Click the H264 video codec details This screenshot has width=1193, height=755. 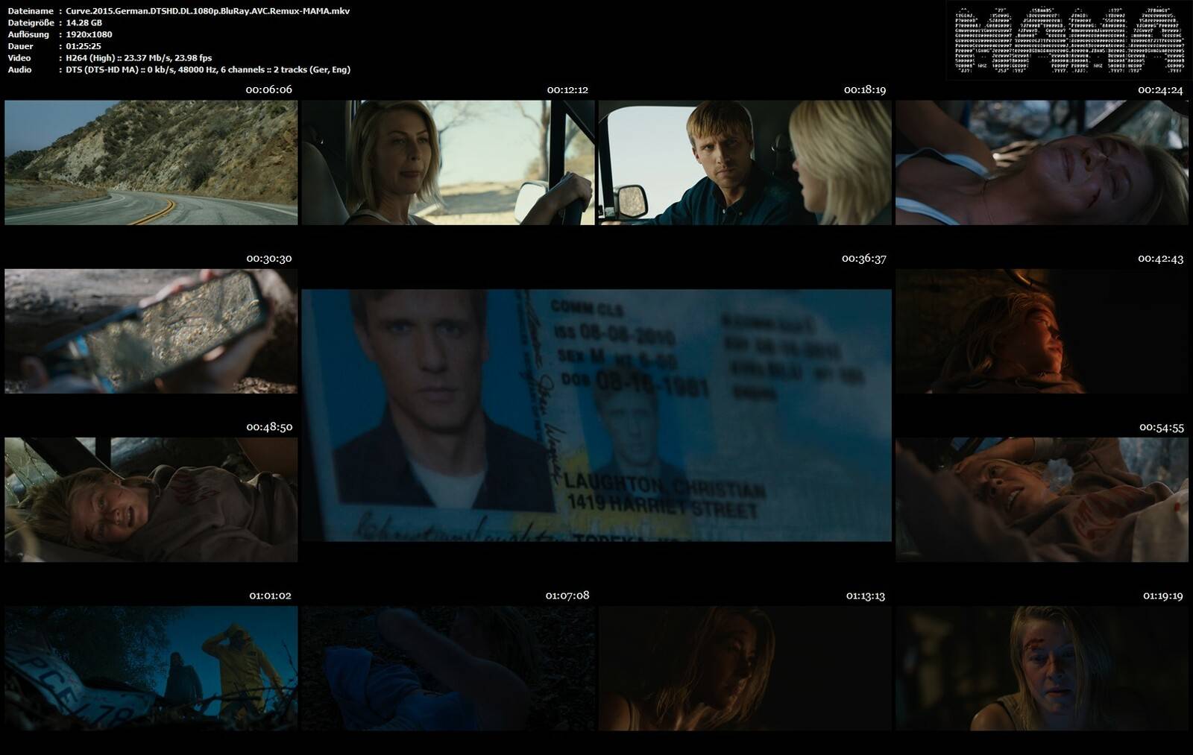(139, 58)
